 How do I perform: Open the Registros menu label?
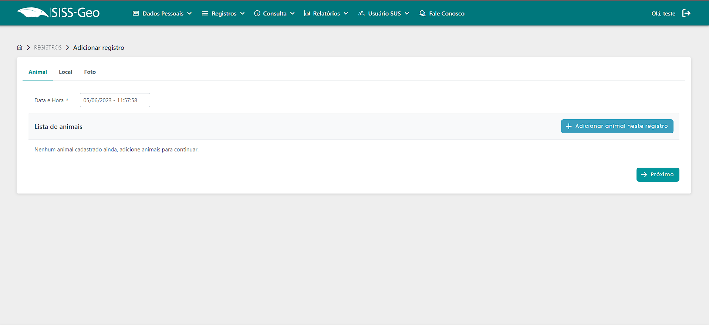[224, 13]
